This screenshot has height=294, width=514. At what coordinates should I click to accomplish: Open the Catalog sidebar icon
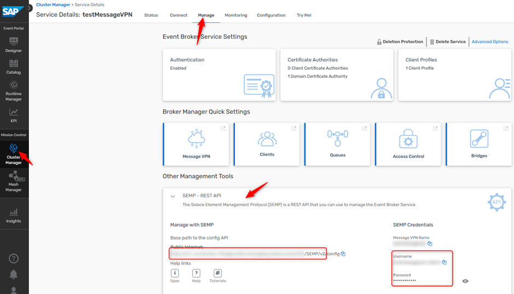coord(14,67)
